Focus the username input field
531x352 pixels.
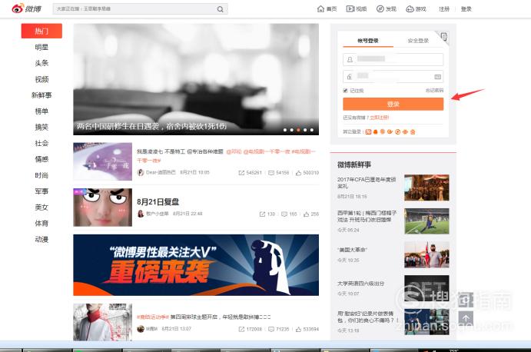[x=393, y=59]
